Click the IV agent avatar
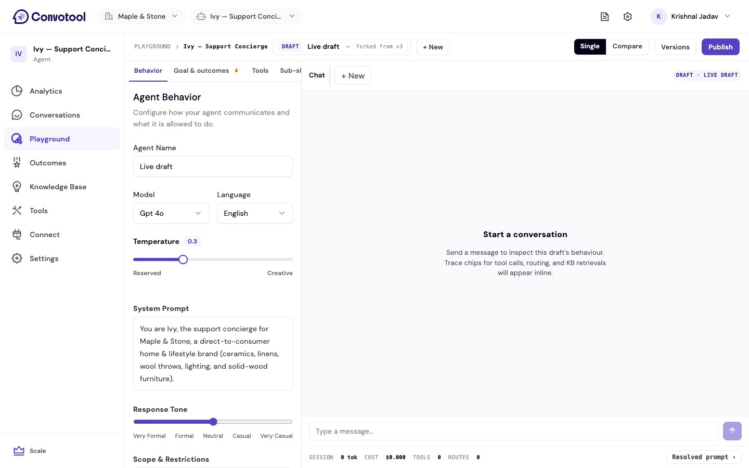The height and width of the screenshot is (468, 749). [x=19, y=54]
